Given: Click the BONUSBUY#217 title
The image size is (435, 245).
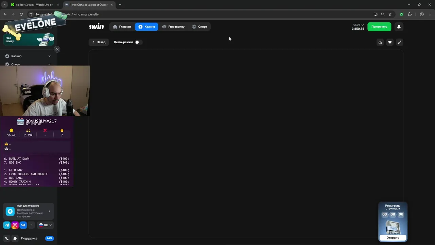Looking at the screenshot, I should (x=41, y=121).
